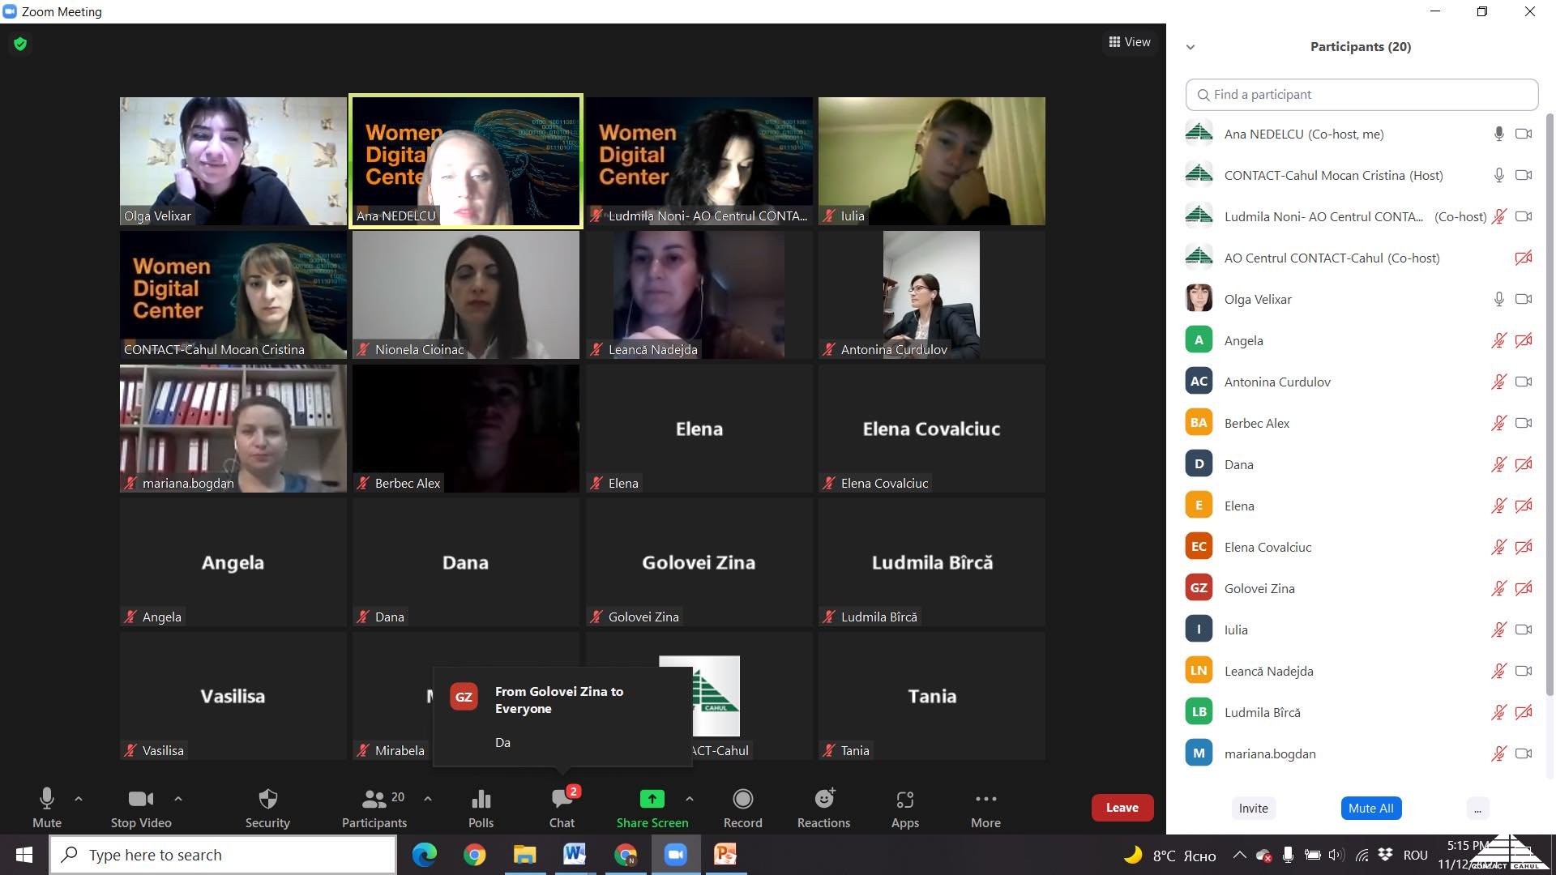This screenshot has width=1556, height=875.
Task: Expand video options arrow next to Stop Video
Action: tap(178, 799)
